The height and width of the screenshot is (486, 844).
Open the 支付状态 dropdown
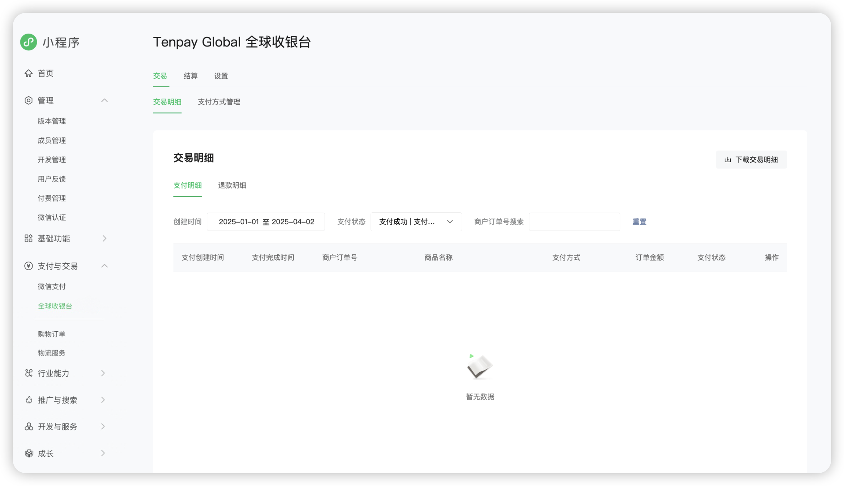pos(416,222)
